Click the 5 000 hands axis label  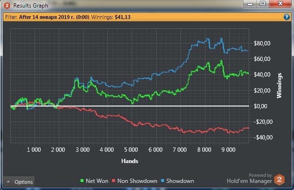131,150
